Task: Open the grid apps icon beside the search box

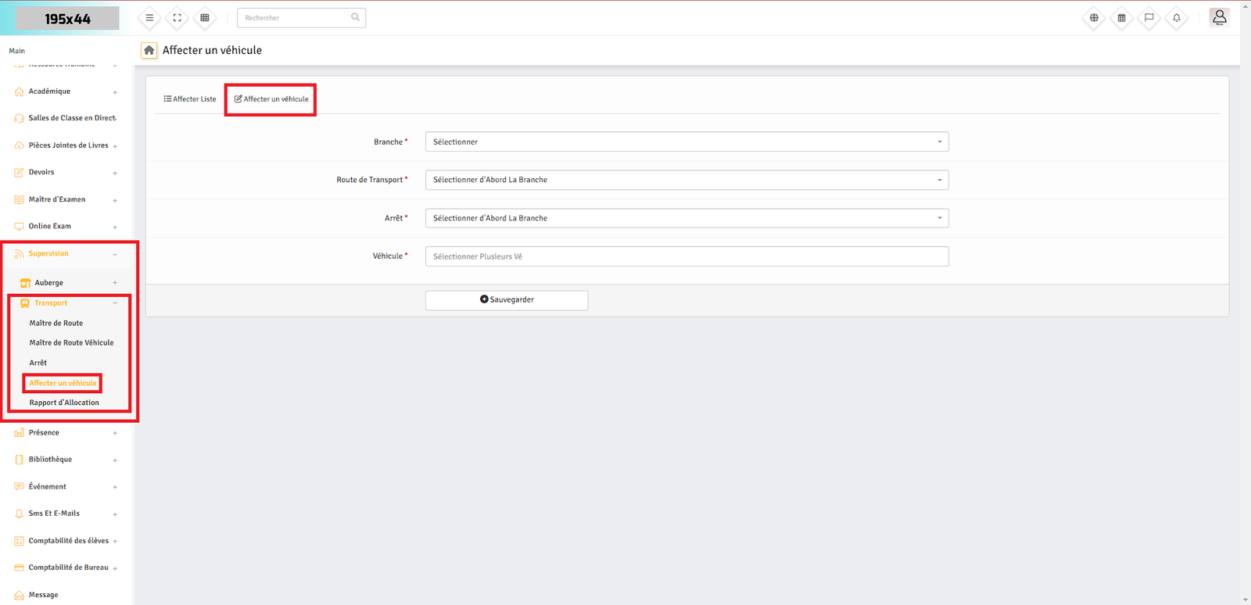Action: pos(205,18)
